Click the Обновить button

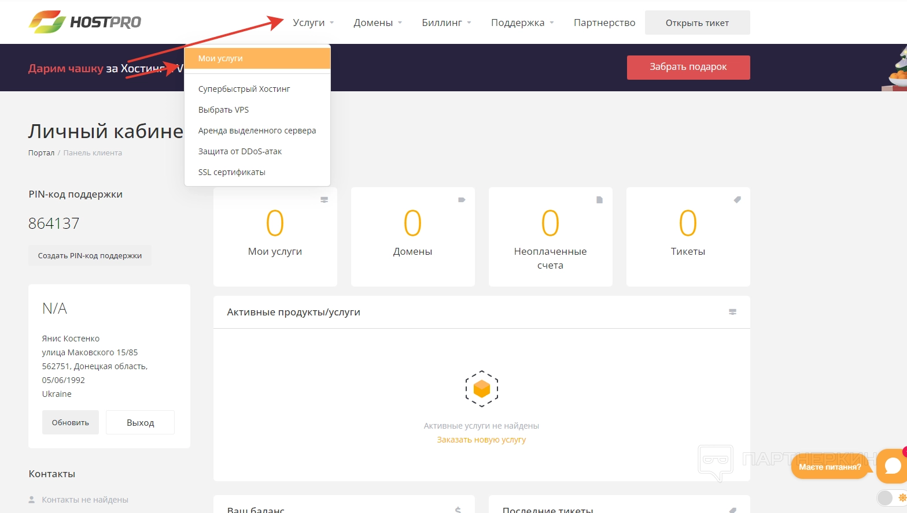pos(71,422)
